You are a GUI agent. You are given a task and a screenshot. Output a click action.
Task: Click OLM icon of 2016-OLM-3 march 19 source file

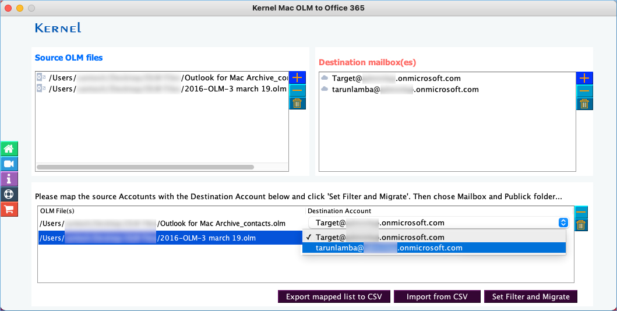[x=41, y=88]
